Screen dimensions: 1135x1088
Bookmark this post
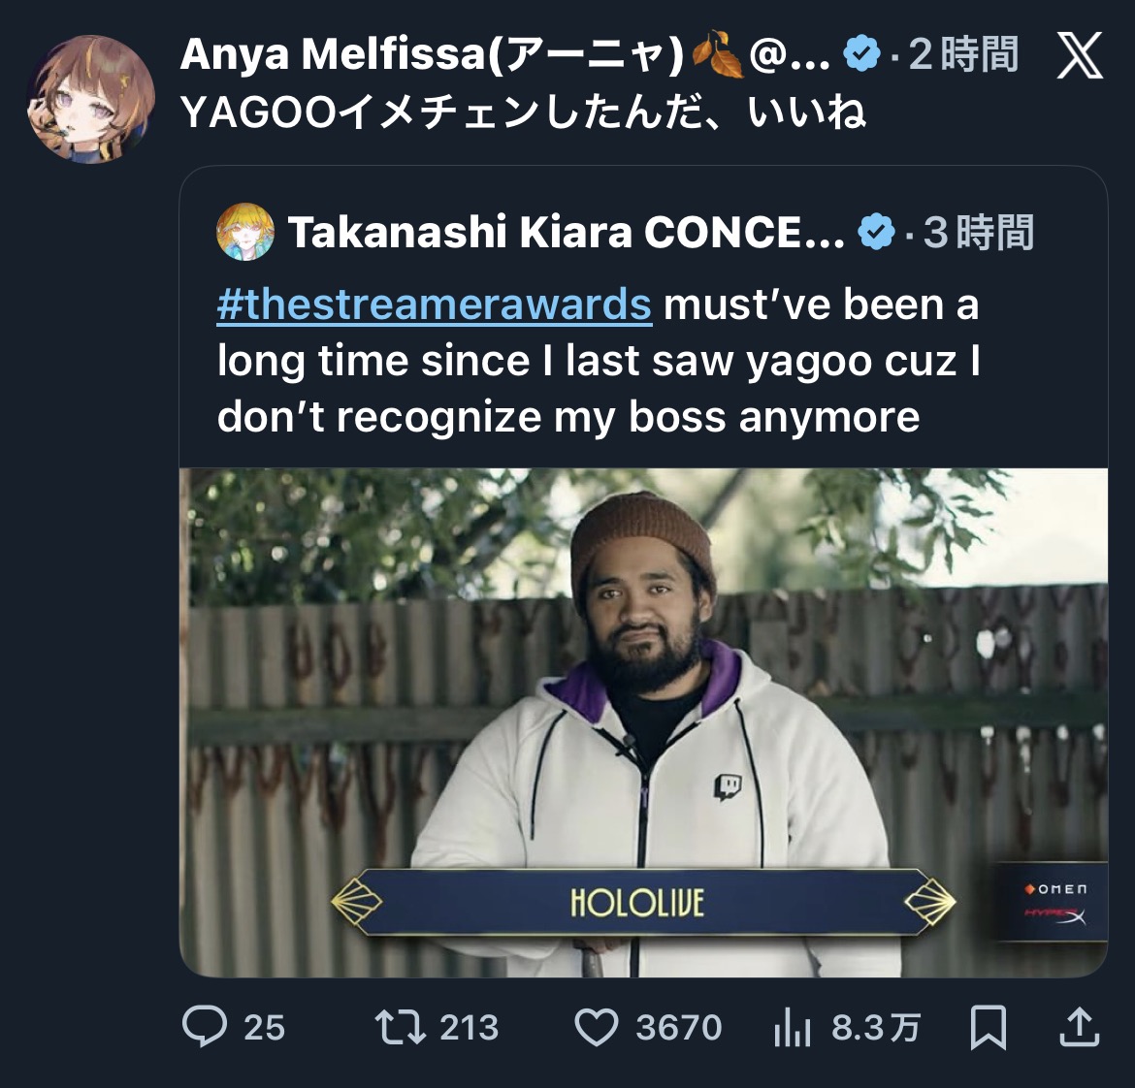tap(989, 1027)
